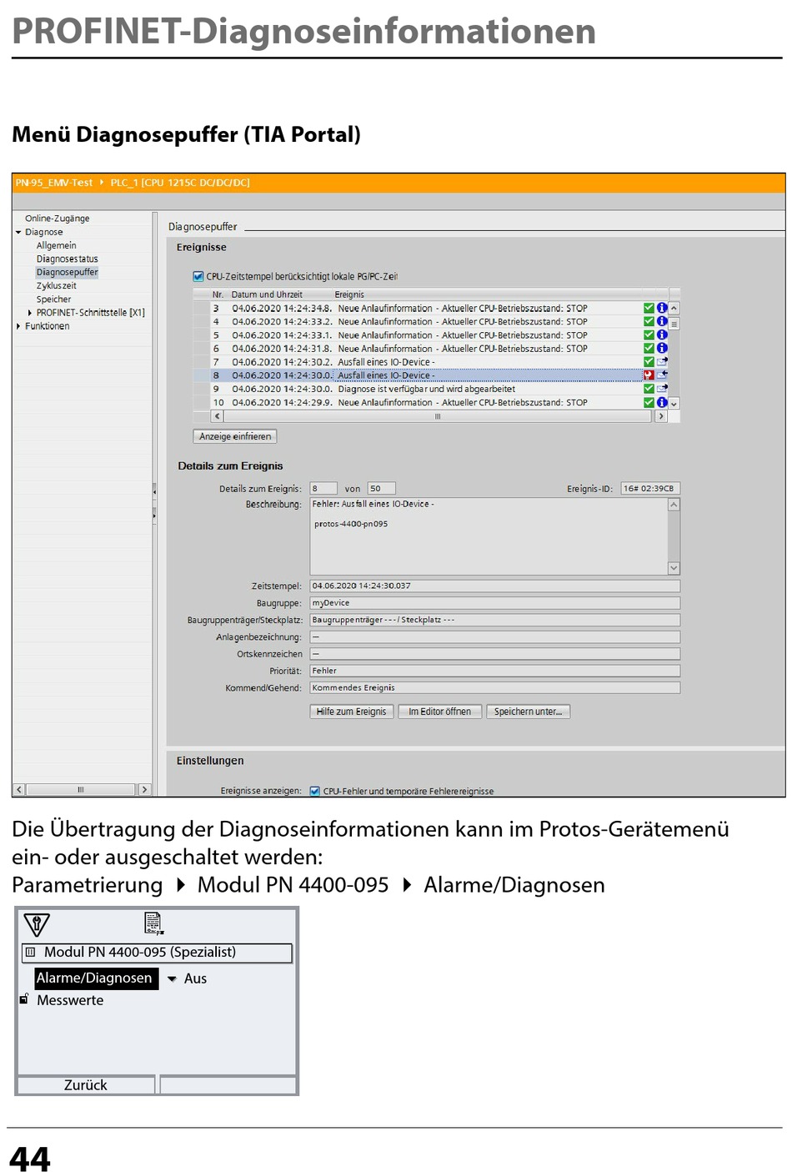Click blue info icon for event 3
The height and width of the screenshot is (1172, 792).
pos(662,308)
